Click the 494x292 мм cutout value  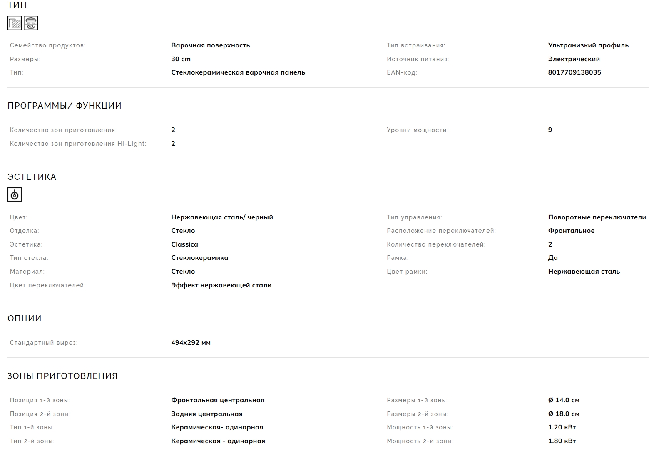191,343
